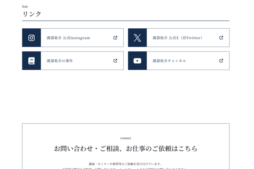Open 渡部祐介チャンネル link
This screenshot has width=254, height=169.
(x=179, y=61)
